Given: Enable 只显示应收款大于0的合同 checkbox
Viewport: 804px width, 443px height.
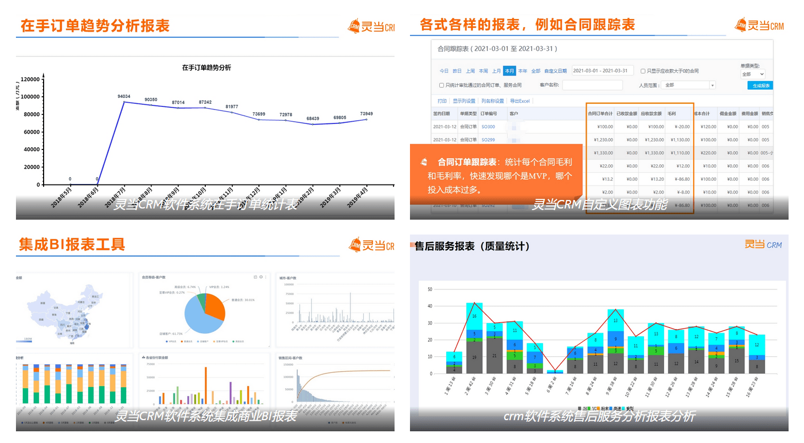Looking at the screenshot, I should click(643, 71).
